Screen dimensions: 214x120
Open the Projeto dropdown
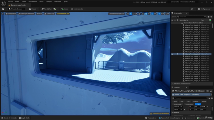33,9
